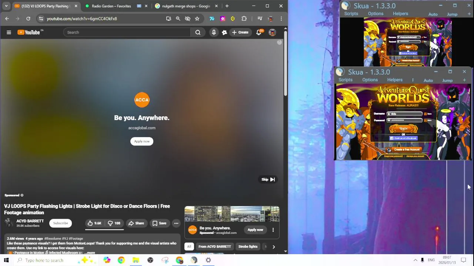The height and width of the screenshot is (266, 474).
Task: Click the crossed-eye icon in address bar
Action: pyautogui.click(x=187, y=18)
